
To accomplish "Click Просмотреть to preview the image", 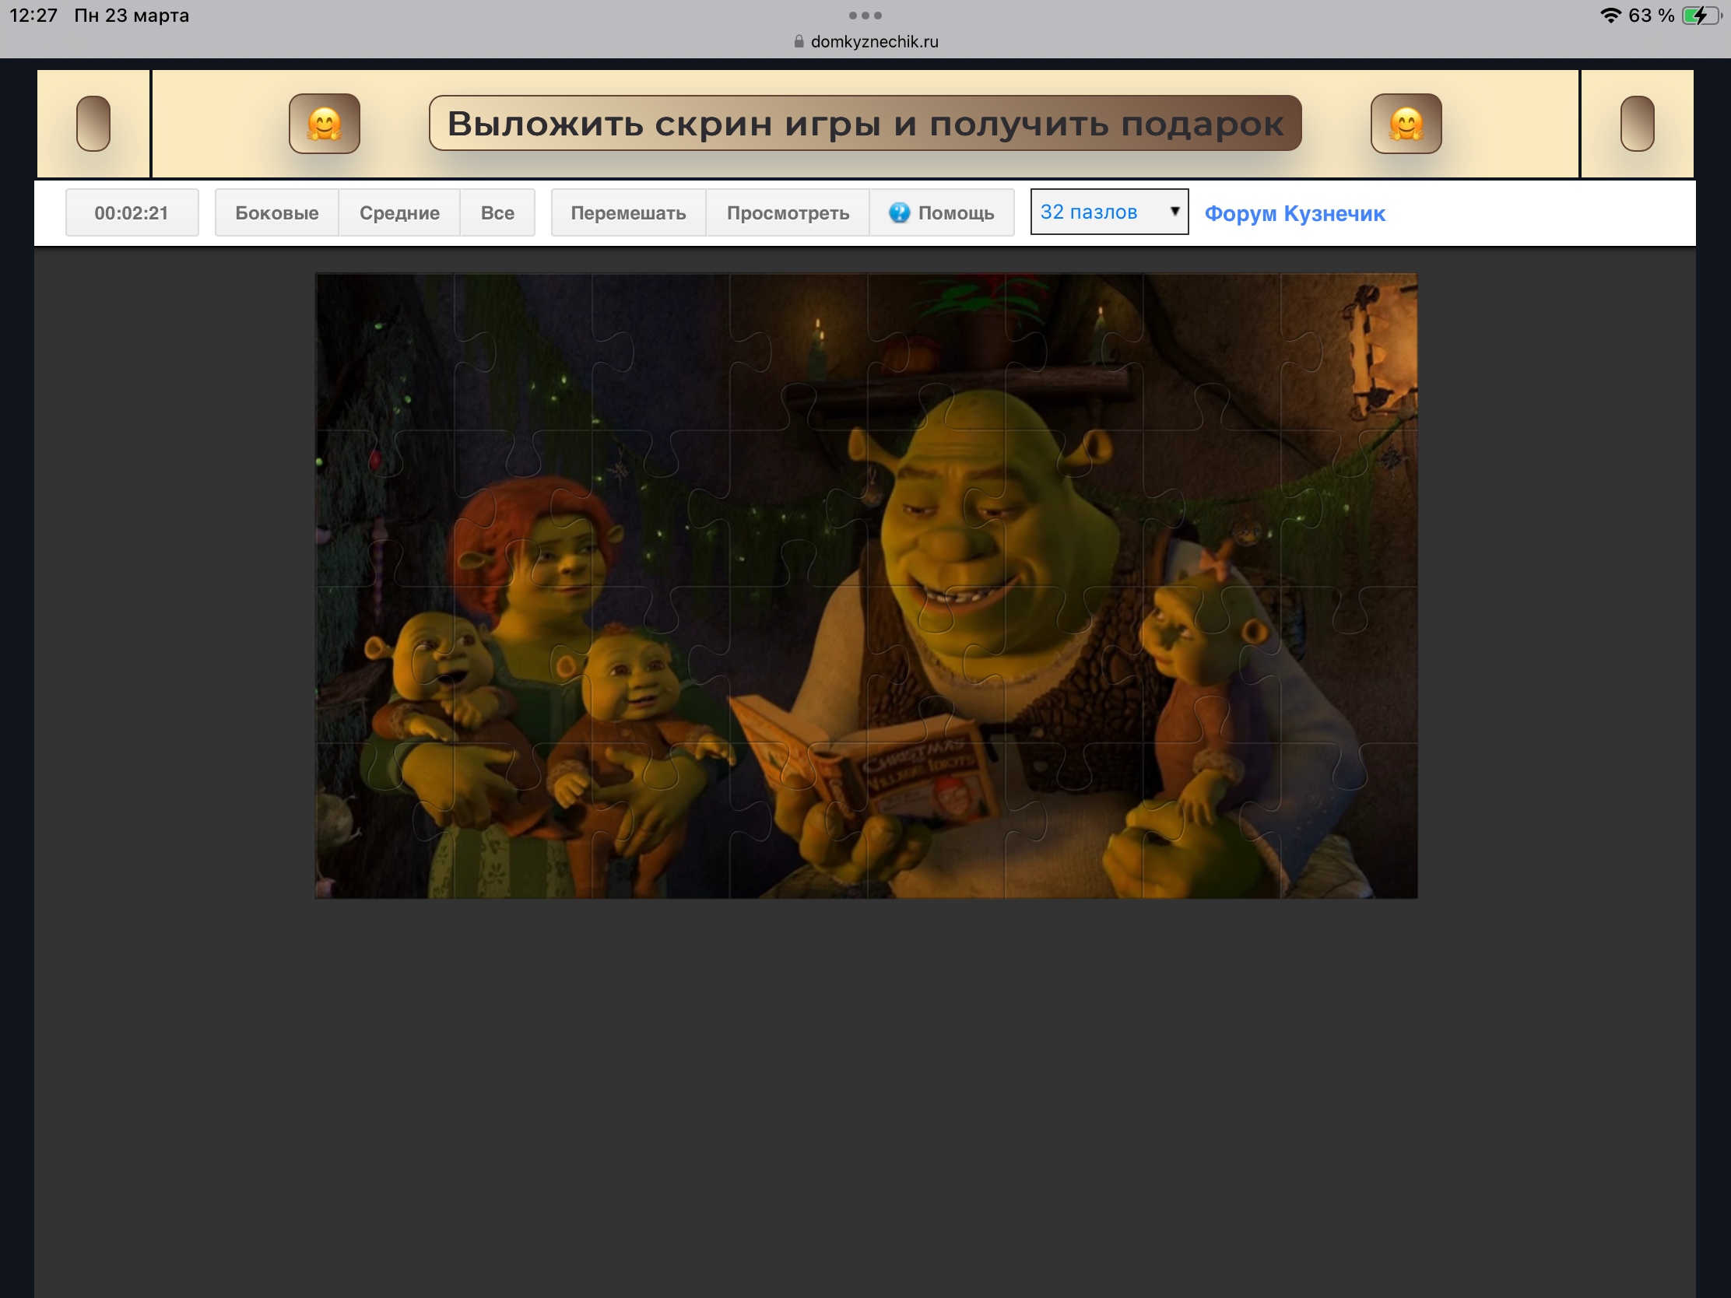I will coord(787,212).
